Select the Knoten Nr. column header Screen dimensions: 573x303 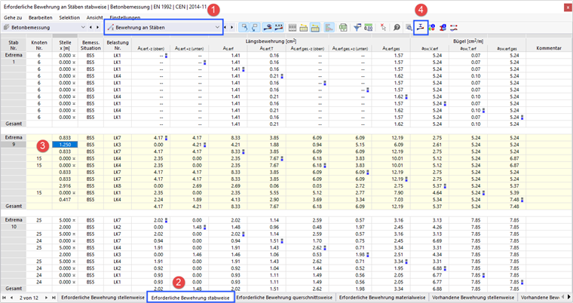(x=39, y=45)
